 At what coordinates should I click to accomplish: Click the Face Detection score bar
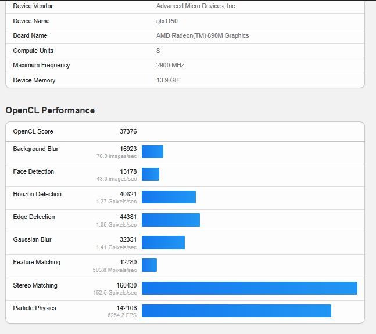coord(151,174)
